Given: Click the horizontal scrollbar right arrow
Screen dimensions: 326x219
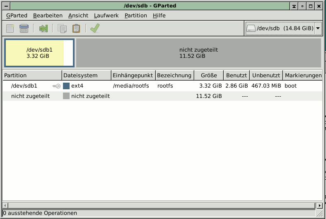Looking at the screenshot, I should [319, 205].
